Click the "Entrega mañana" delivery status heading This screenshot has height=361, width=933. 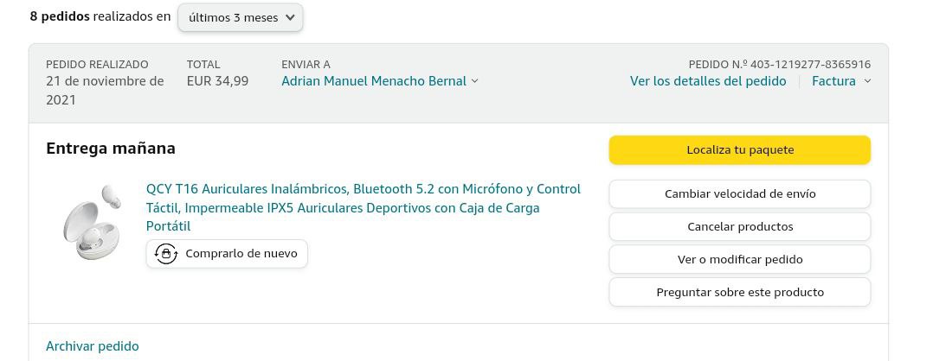pyautogui.click(x=111, y=149)
